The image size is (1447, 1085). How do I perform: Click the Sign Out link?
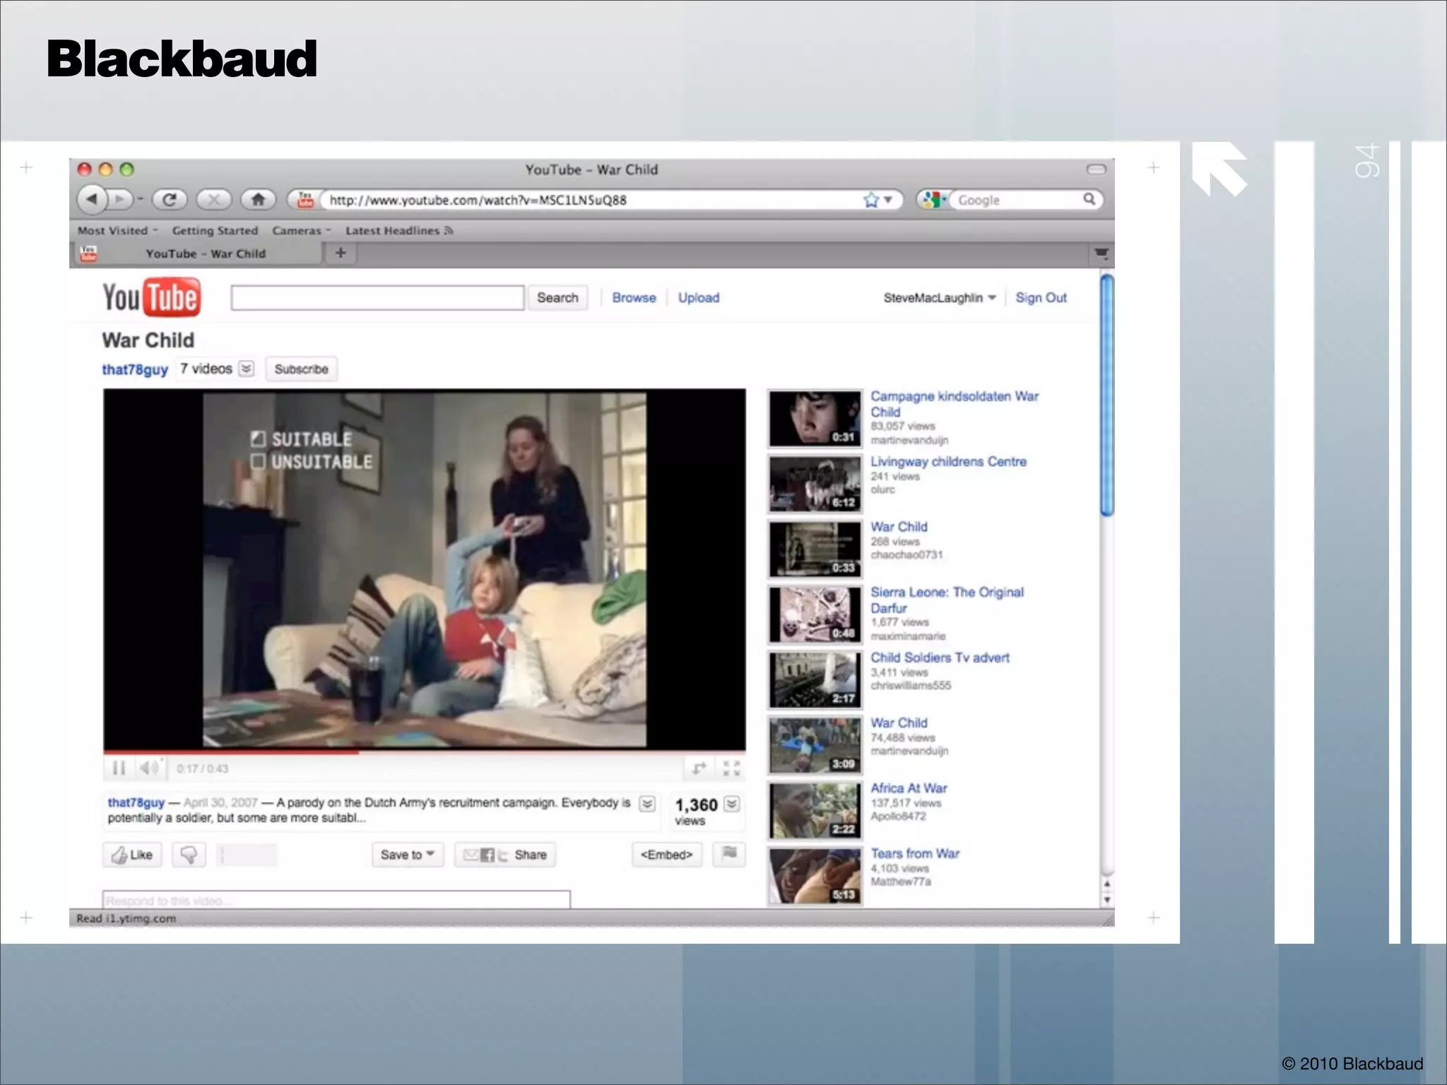click(1041, 297)
